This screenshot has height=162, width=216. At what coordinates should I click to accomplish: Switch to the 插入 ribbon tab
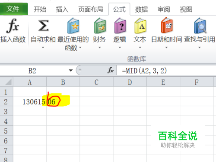coord(62,10)
